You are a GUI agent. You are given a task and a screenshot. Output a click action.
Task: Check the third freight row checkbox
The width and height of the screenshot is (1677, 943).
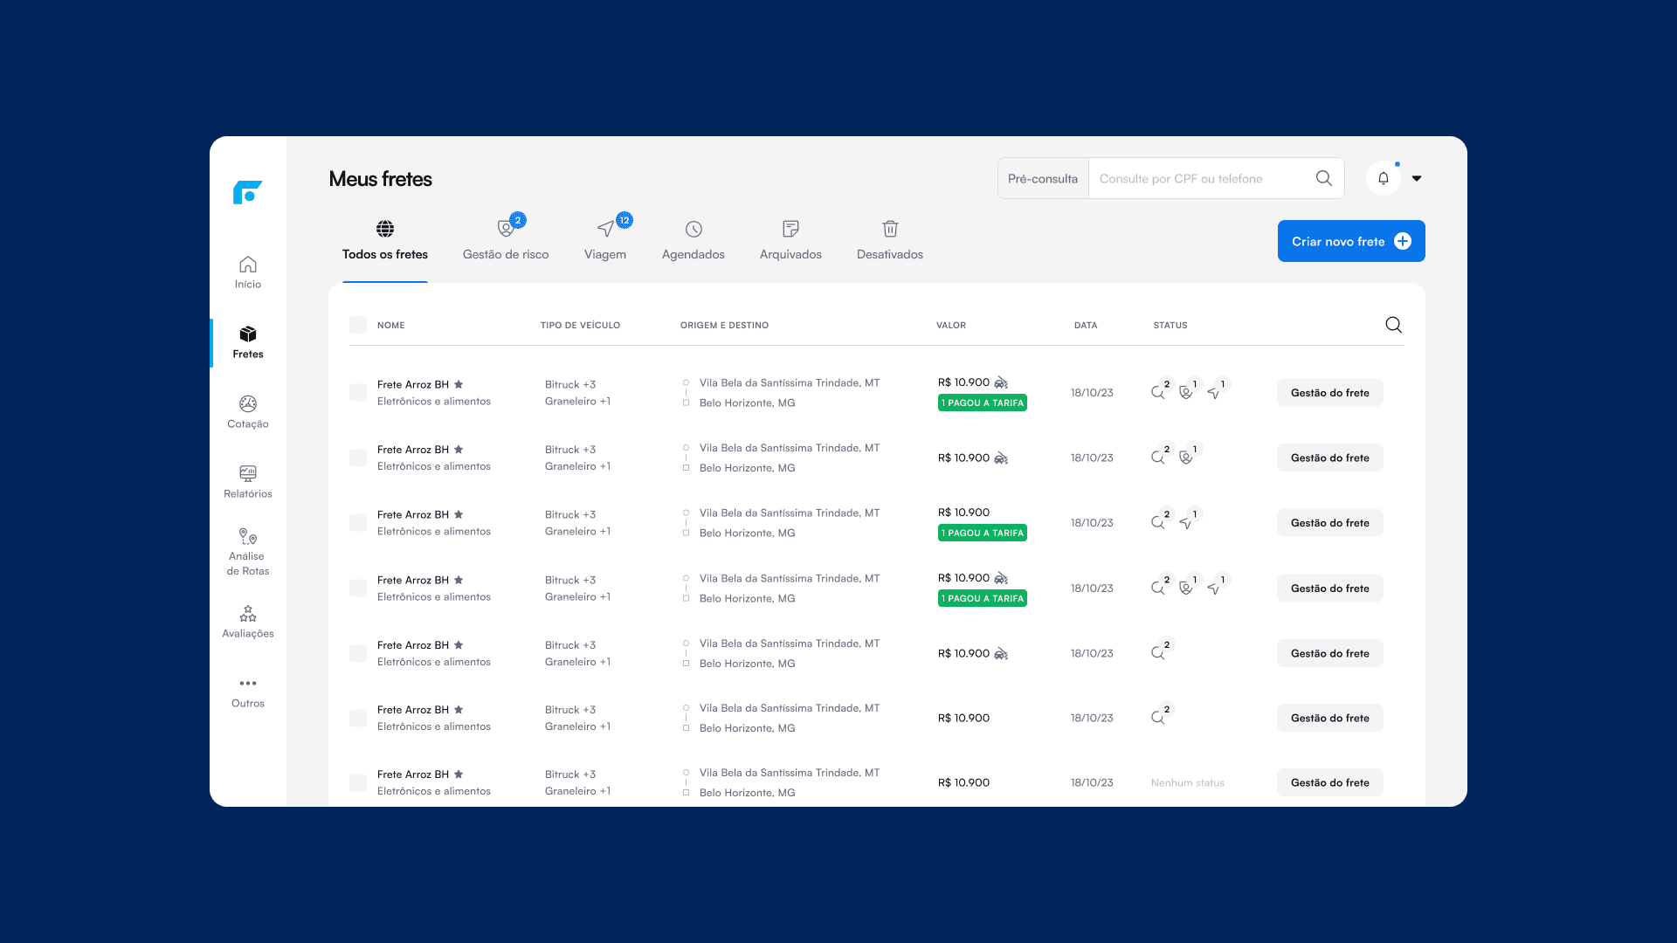point(358,523)
